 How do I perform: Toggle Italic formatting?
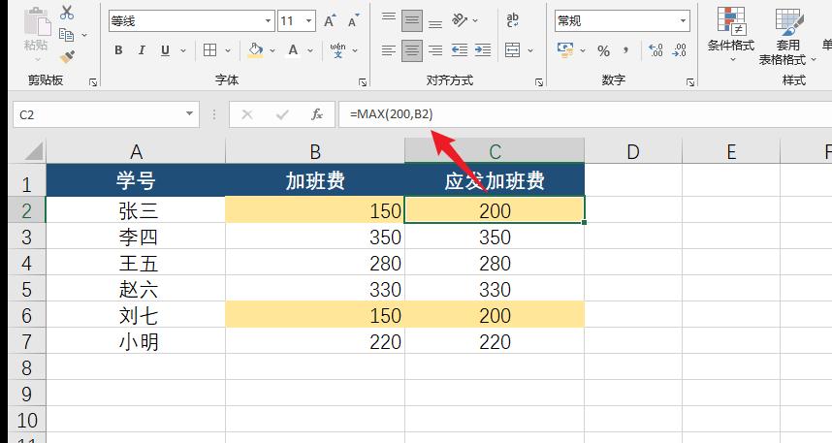[x=142, y=50]
